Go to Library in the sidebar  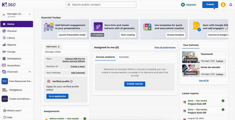(x=11, y=38)
